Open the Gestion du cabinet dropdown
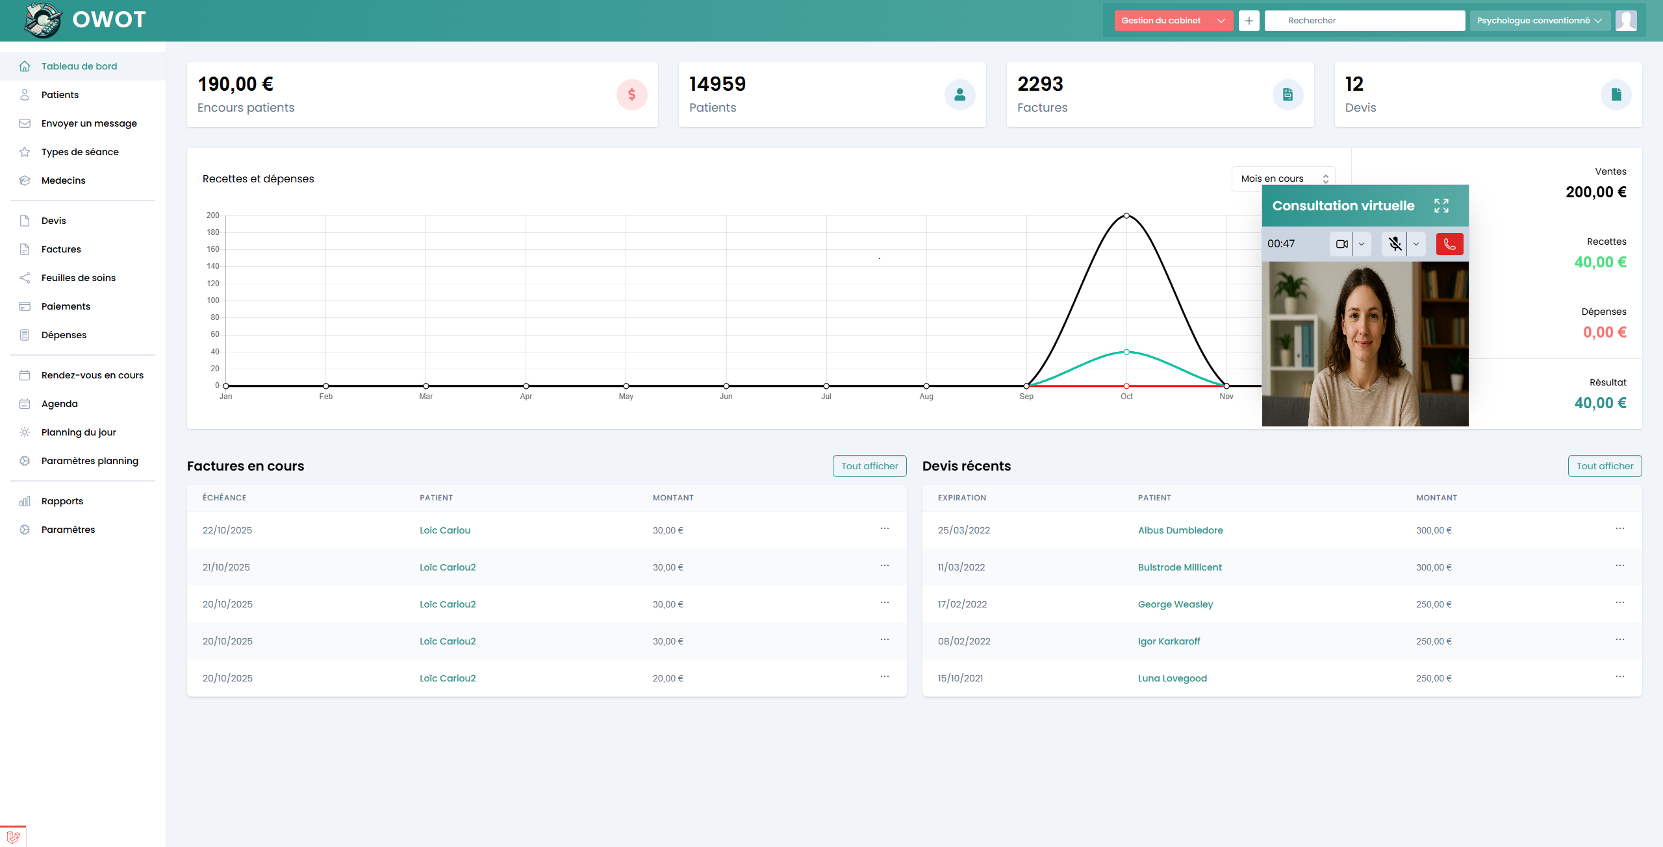 (1173, 21)
